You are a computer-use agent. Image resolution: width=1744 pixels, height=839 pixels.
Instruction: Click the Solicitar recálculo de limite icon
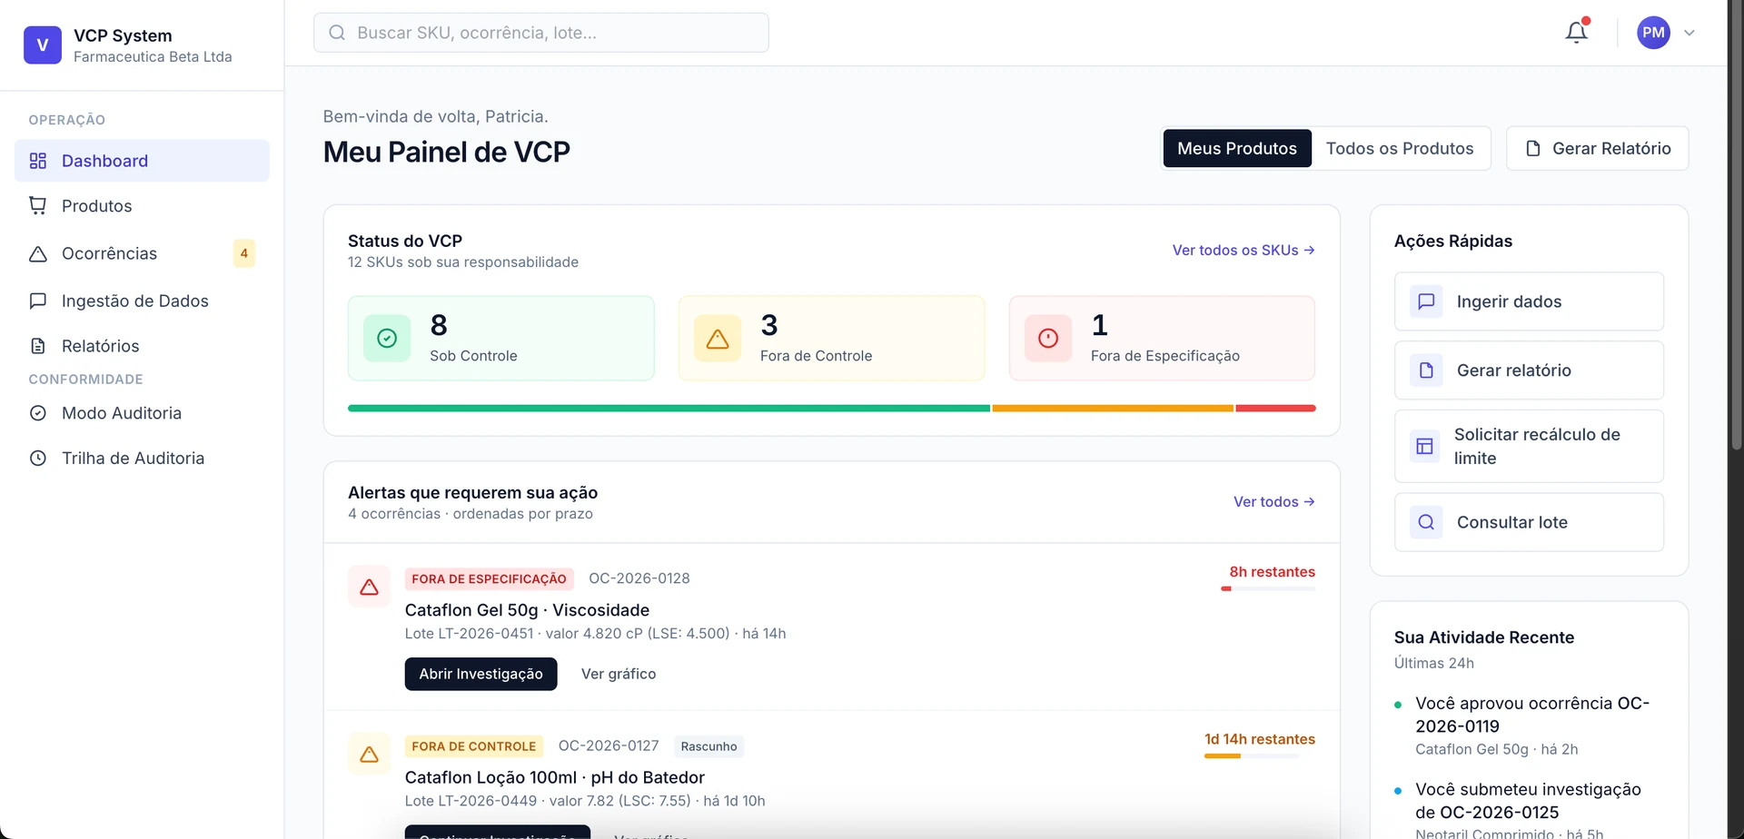(1424, 446)
